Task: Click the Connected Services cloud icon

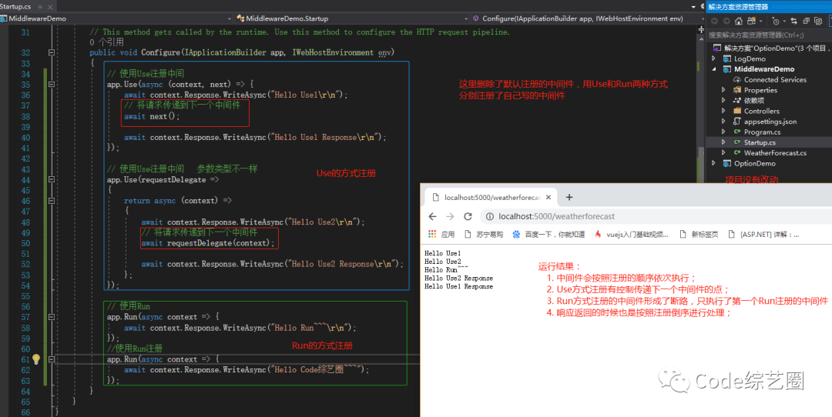Action: pyautogui.click(x=737, y=79)
